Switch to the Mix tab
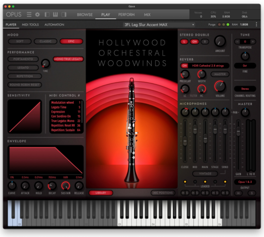This screenshot has height=237, width=264. coord(147,14)
